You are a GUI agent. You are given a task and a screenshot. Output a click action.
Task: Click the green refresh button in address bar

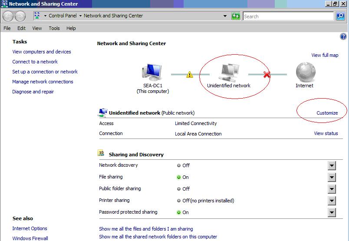point(236,16)
